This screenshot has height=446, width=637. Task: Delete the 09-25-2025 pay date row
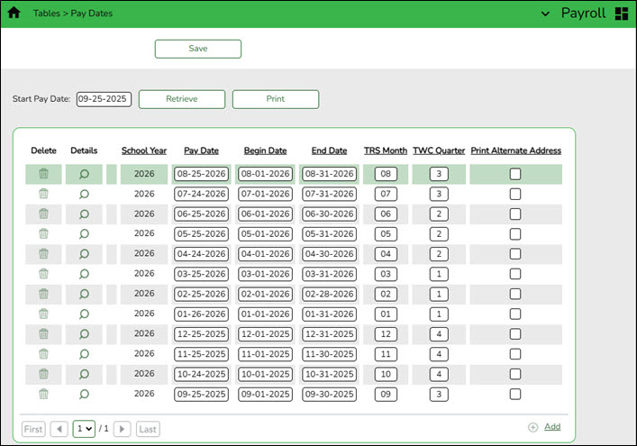pos(43,394)
